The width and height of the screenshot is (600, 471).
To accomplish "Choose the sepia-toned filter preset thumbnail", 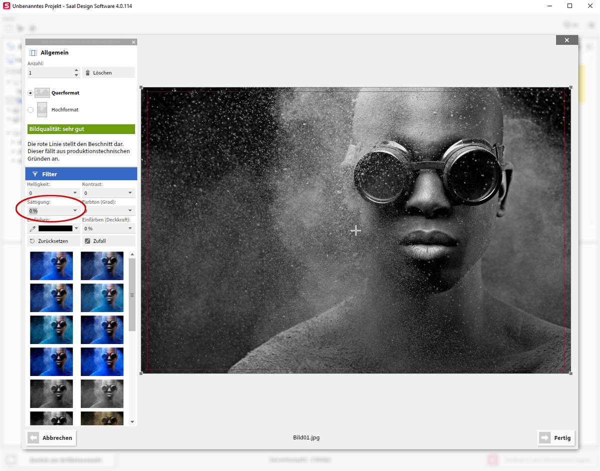I will [x=102, y=418].
